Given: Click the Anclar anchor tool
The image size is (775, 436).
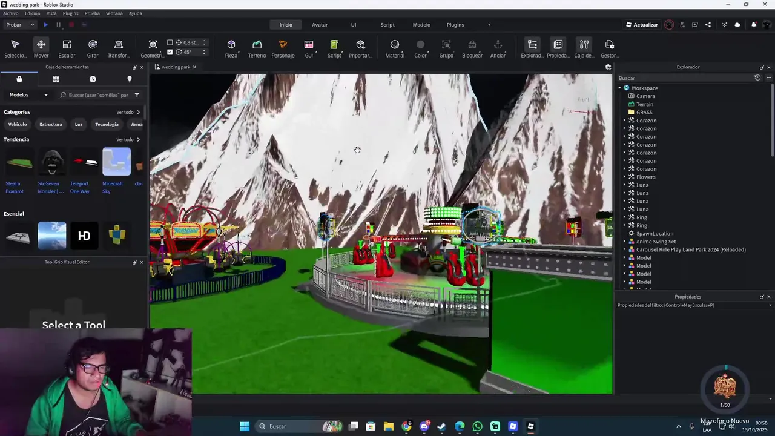Looking at the screenshot, I should click(498, 48).
